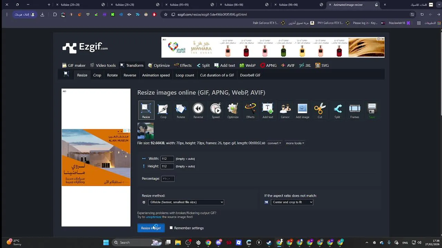This screenshot has width=442, height=248.
Task: Open GIF maker menu
Action: point(74,65)
